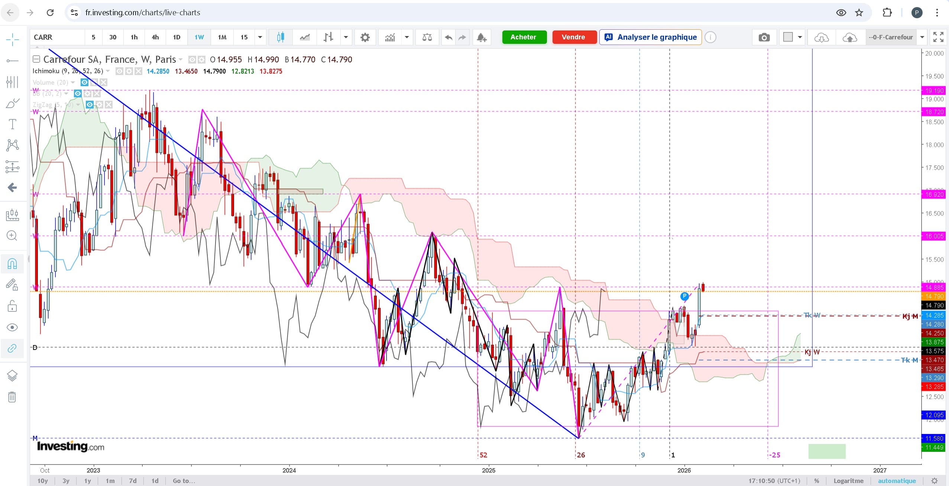
Task: Expand the chart style dropdown arrow
Action: tap(346, 37)
